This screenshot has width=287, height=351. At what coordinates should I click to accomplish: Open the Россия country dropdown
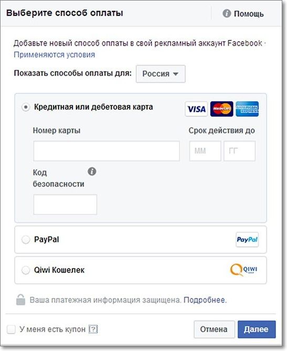point(161,74)
